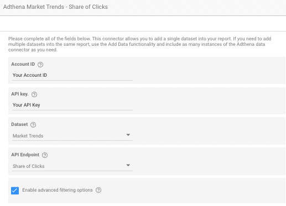Viewport: 286px width, 206px height.
Task: Click the Account ID field label
Action: (x=23, y=64)
